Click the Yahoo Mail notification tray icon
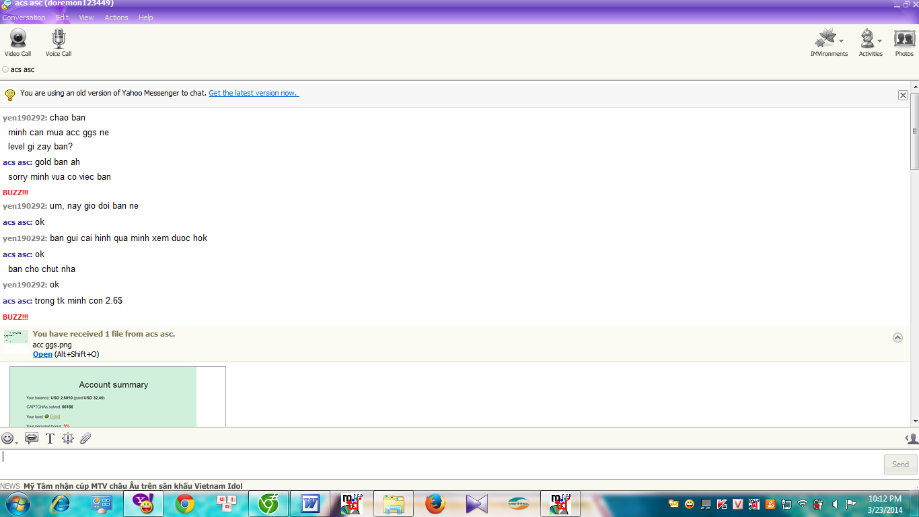 [673, 504]
